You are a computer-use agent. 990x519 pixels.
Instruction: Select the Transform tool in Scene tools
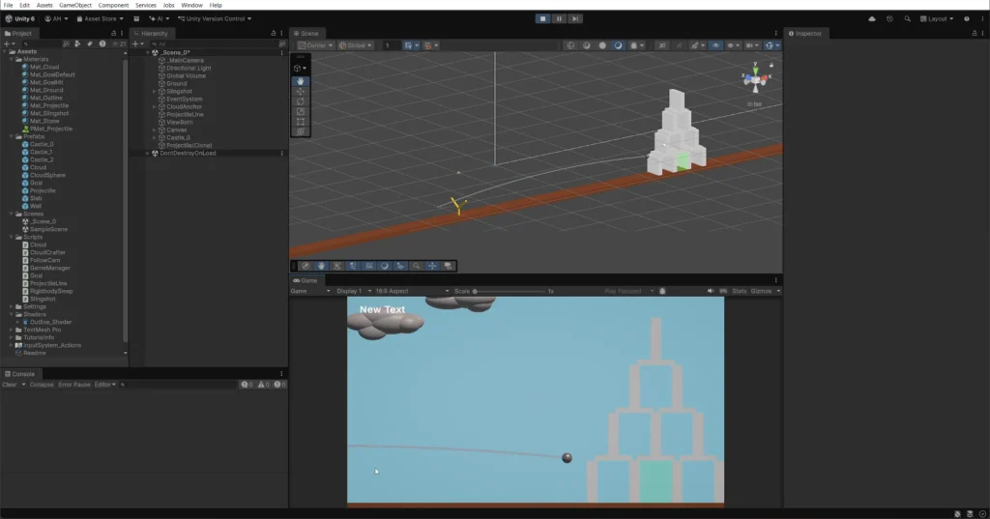301,131
